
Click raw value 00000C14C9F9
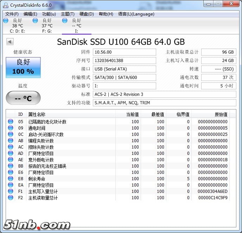tap(213, 197)
